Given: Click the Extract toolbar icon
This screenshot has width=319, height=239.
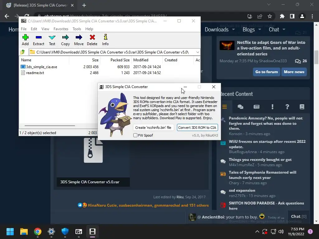Looking at the screenshot, I should (x=38, y=37).
